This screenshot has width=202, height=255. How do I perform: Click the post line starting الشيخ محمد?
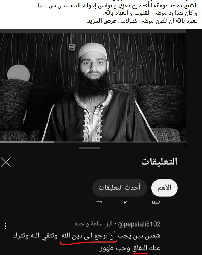(117, 5)
